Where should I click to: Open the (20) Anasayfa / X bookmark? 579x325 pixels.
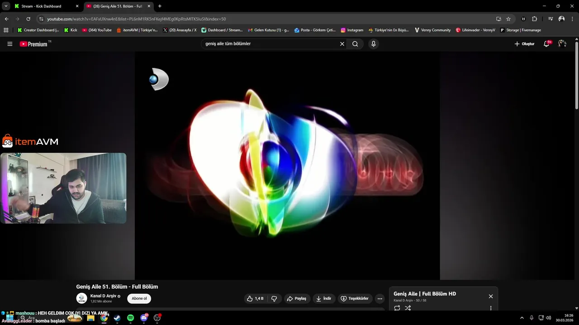click(180, 30)
